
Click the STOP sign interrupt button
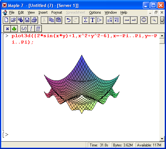point(144,20)
